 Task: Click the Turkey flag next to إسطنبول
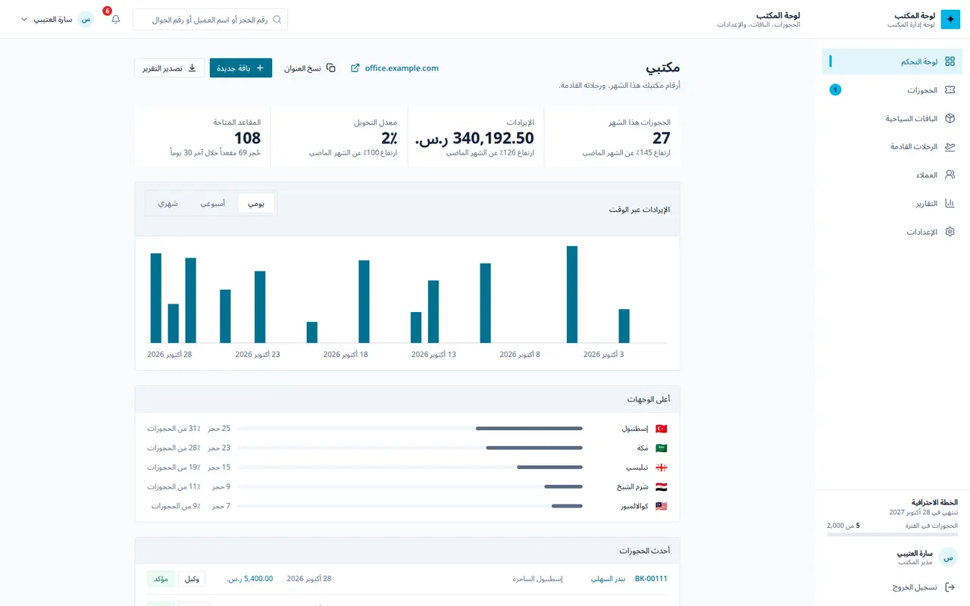coord(661,429)
